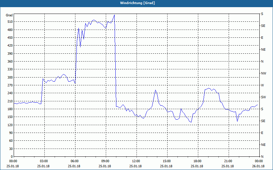The width and height of the screenshot is (273, 170).
Task: Click the 90 left axis value
Action: tap(11, 133)
